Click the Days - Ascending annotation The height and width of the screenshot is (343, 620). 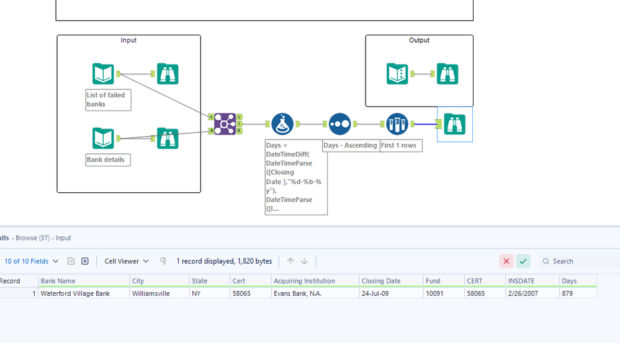tap(351, 145)
